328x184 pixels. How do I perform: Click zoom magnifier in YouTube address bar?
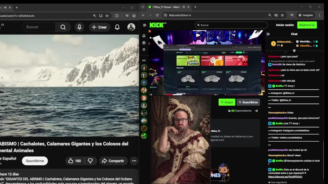[95, 16]
